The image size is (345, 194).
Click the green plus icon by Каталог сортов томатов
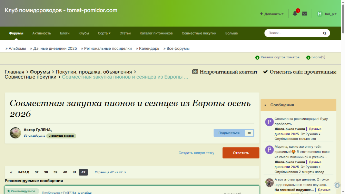pos(257,58)
